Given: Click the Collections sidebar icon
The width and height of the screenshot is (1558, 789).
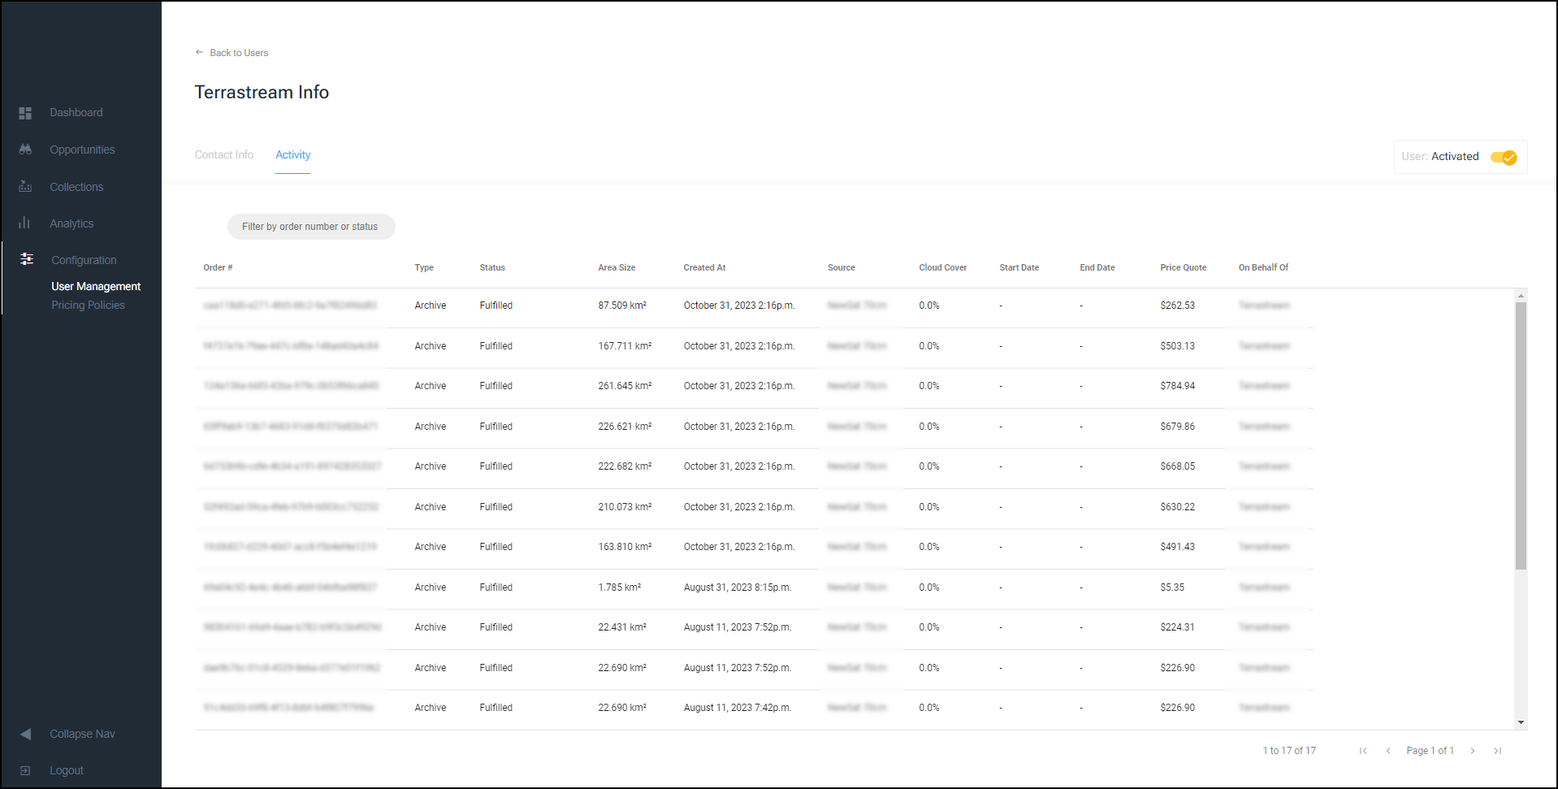Looking at the screenshot, I should (x=25, y=187).
